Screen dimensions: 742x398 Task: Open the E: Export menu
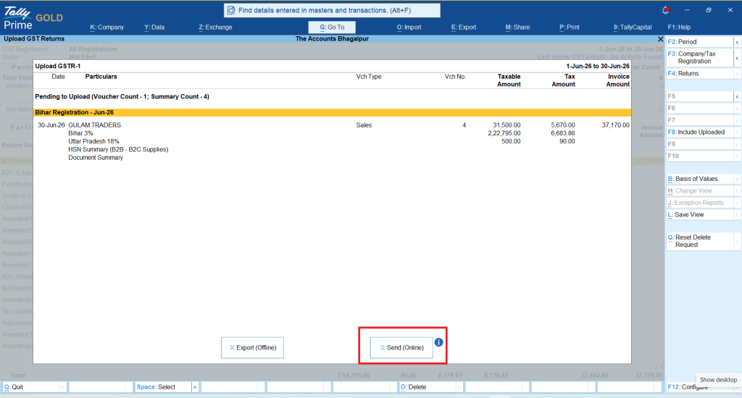click(x=463, y=27)
